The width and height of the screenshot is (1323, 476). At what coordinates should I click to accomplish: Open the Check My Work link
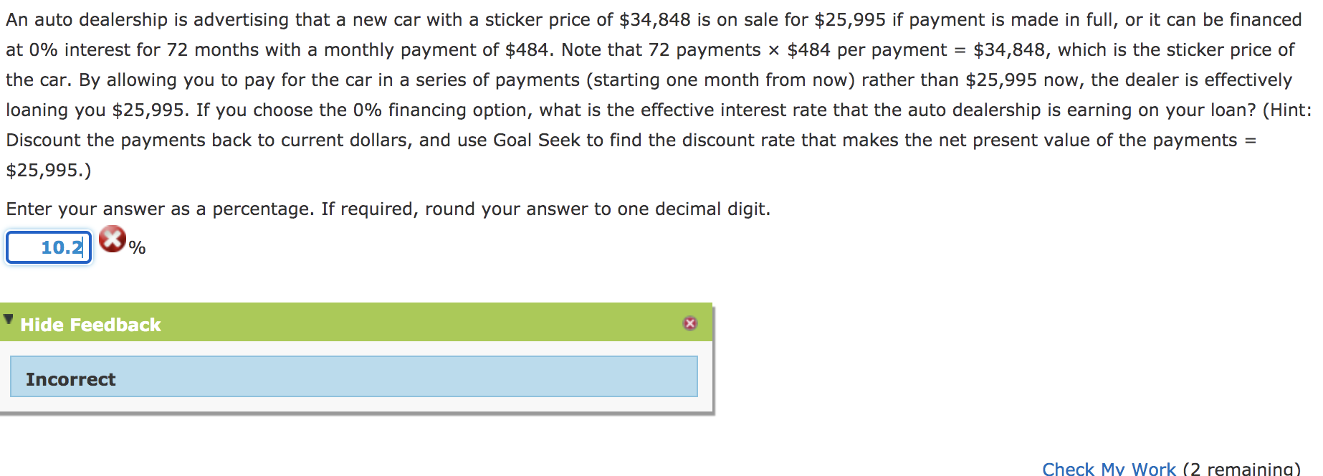[x=1108, y=469]
